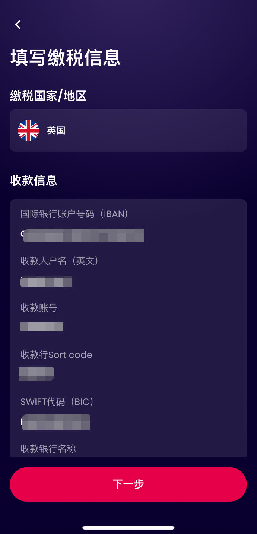Select the blurred 收款账号 value
This screenshot has height=534, width=257.
click(x=42, y=327)
